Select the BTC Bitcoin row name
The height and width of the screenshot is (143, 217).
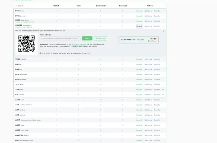20,11
